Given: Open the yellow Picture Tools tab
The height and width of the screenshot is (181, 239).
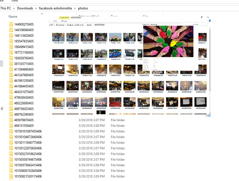Looking at the screenshot, I should tap(64, 18).
